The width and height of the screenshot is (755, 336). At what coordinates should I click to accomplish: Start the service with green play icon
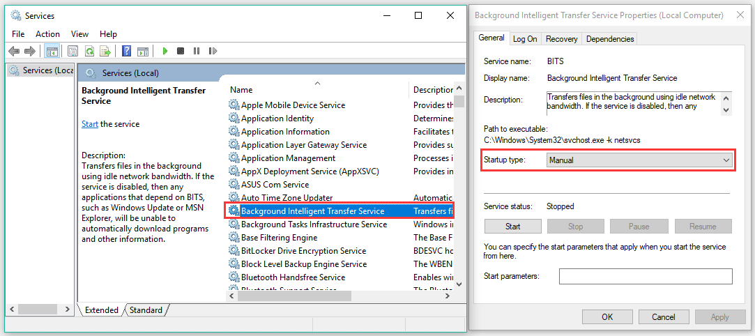tap(165, 51)
